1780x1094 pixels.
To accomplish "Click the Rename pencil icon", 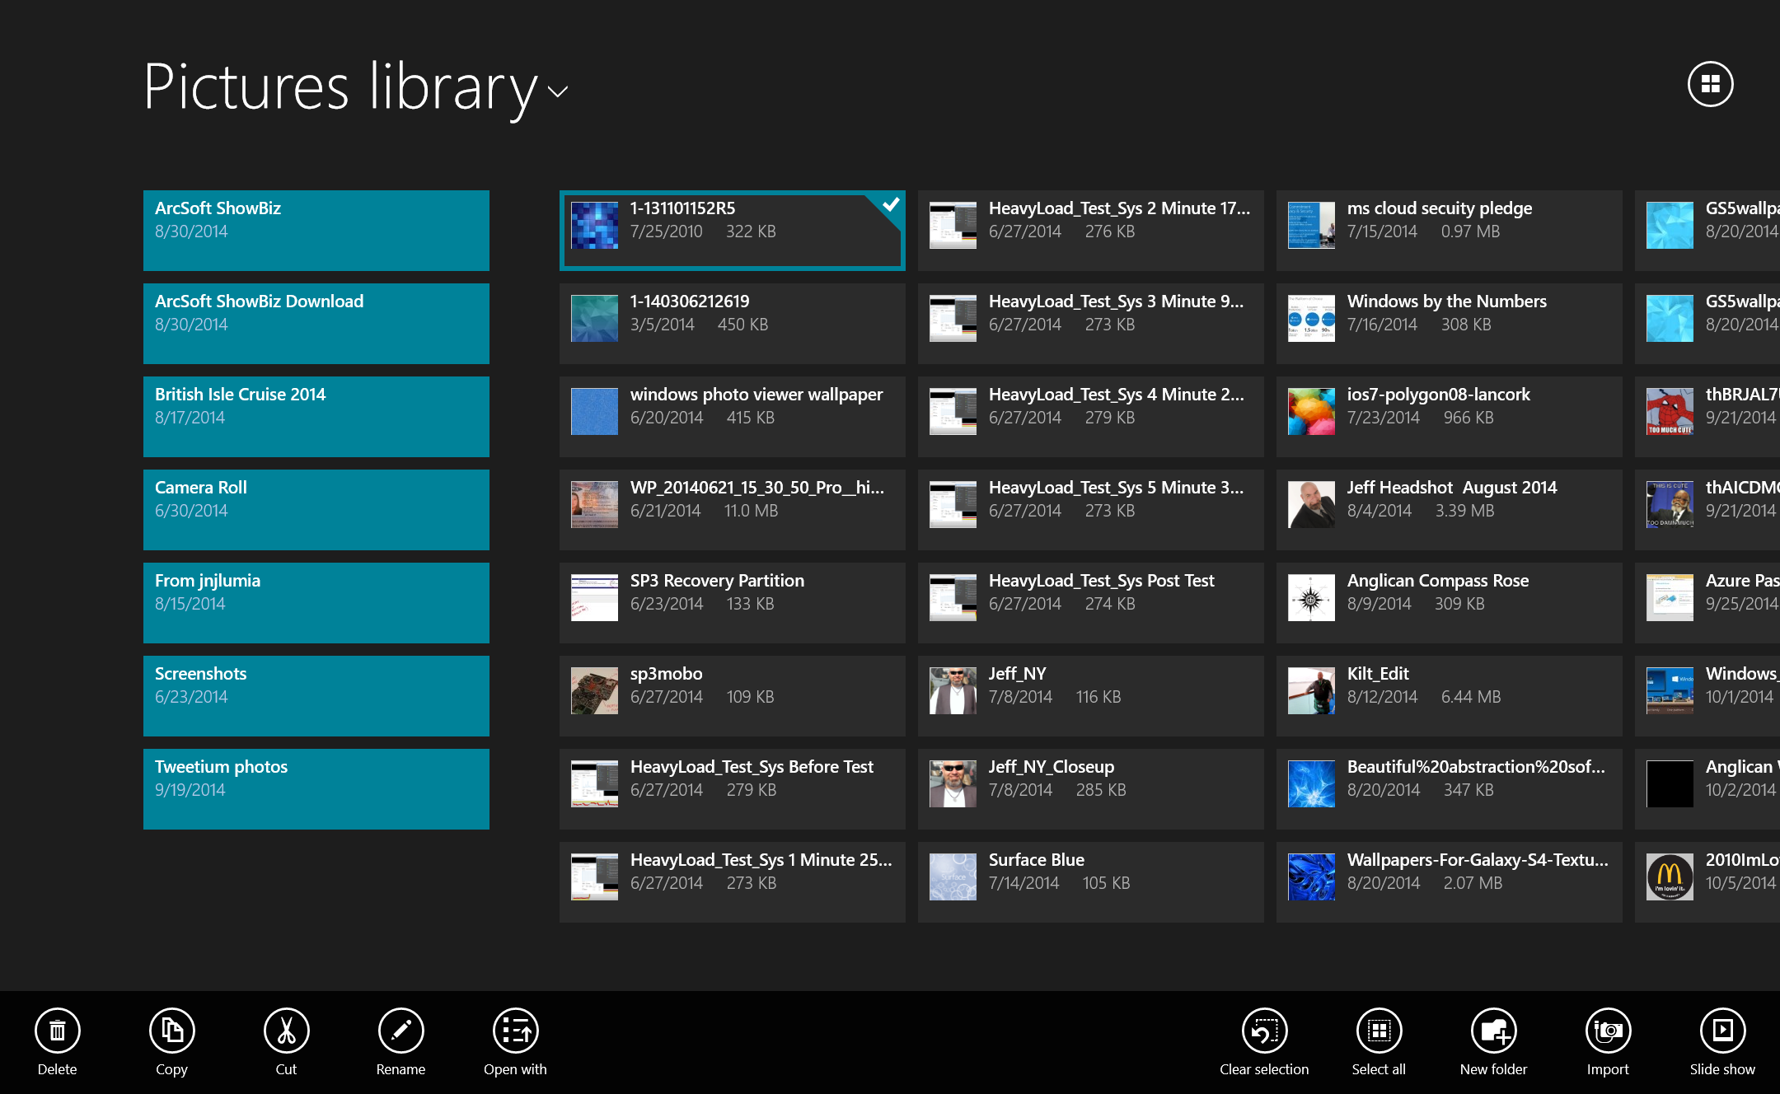I will (x=400, y=1031).
